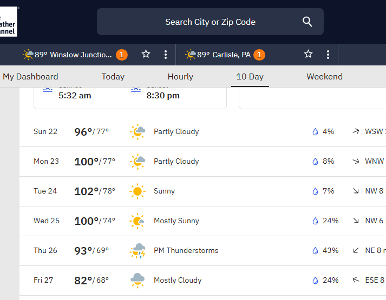Click the wind arrow on Wed 25
The height and width of the screenshot is (300, 386).
(356, 221)
